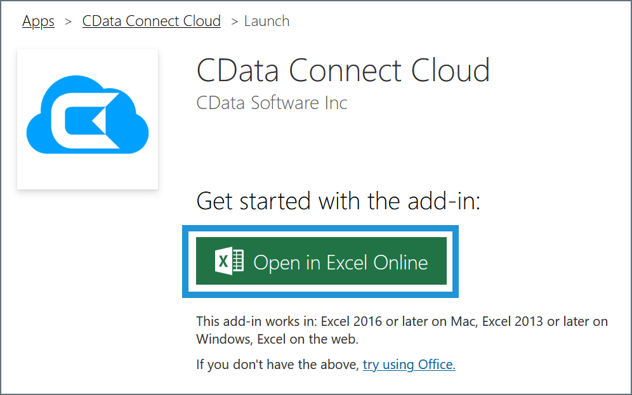Click the 'This add-in works in:' text

tap(257, 321)
